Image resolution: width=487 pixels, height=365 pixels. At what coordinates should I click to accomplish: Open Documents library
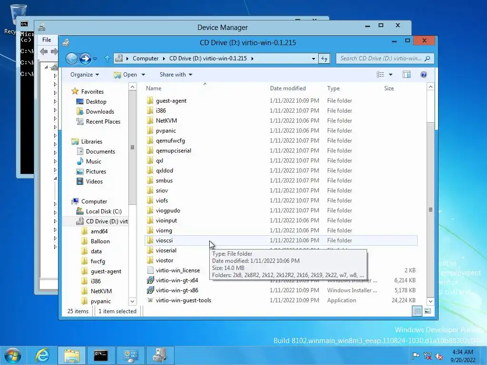[100, 152]
